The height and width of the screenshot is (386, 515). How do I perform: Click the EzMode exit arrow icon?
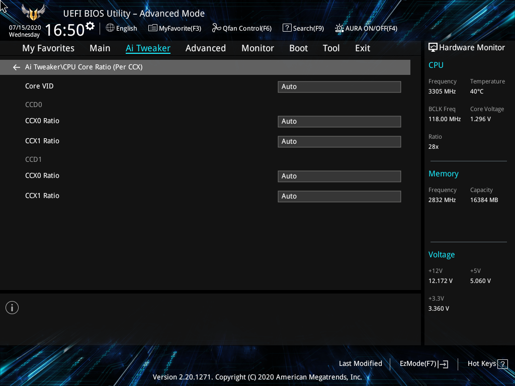click(444, 364)
